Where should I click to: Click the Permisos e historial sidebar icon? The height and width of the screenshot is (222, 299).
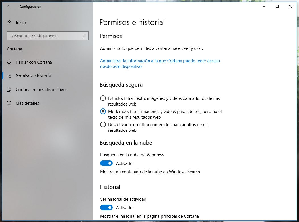coord(9,76)
